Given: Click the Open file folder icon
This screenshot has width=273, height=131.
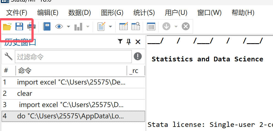Looking at the screenshot, I should 7,27.
